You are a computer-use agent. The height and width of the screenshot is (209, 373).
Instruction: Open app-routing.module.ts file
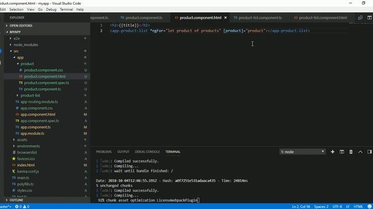(39, 102)
